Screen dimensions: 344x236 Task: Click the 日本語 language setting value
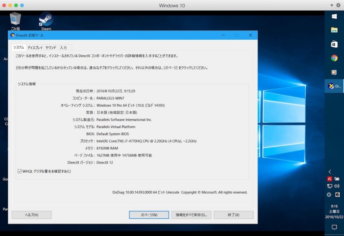pos(117,112)
